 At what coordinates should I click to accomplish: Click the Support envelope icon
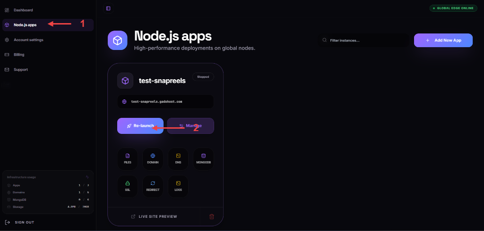pyautogui.click(x=7, y=70)
